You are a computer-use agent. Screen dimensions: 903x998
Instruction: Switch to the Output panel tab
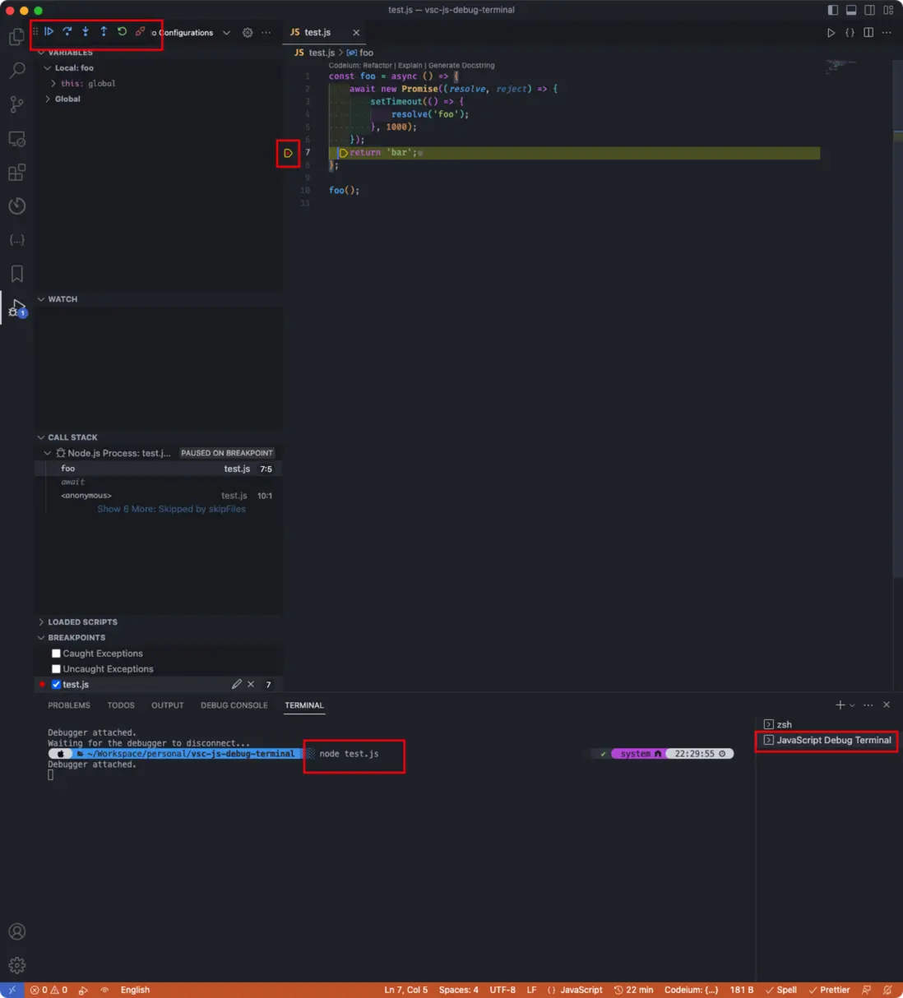(168, 705)
